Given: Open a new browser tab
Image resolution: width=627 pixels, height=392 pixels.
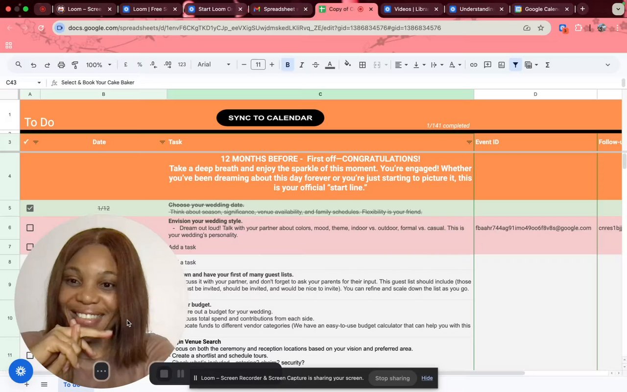Looking at the screenshot, I should 582,9.
